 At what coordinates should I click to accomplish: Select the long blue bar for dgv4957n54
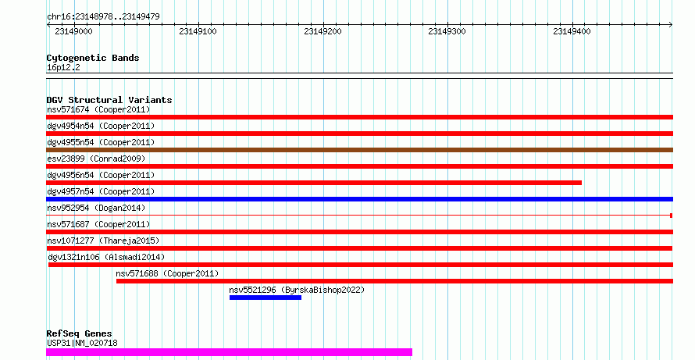359,199
